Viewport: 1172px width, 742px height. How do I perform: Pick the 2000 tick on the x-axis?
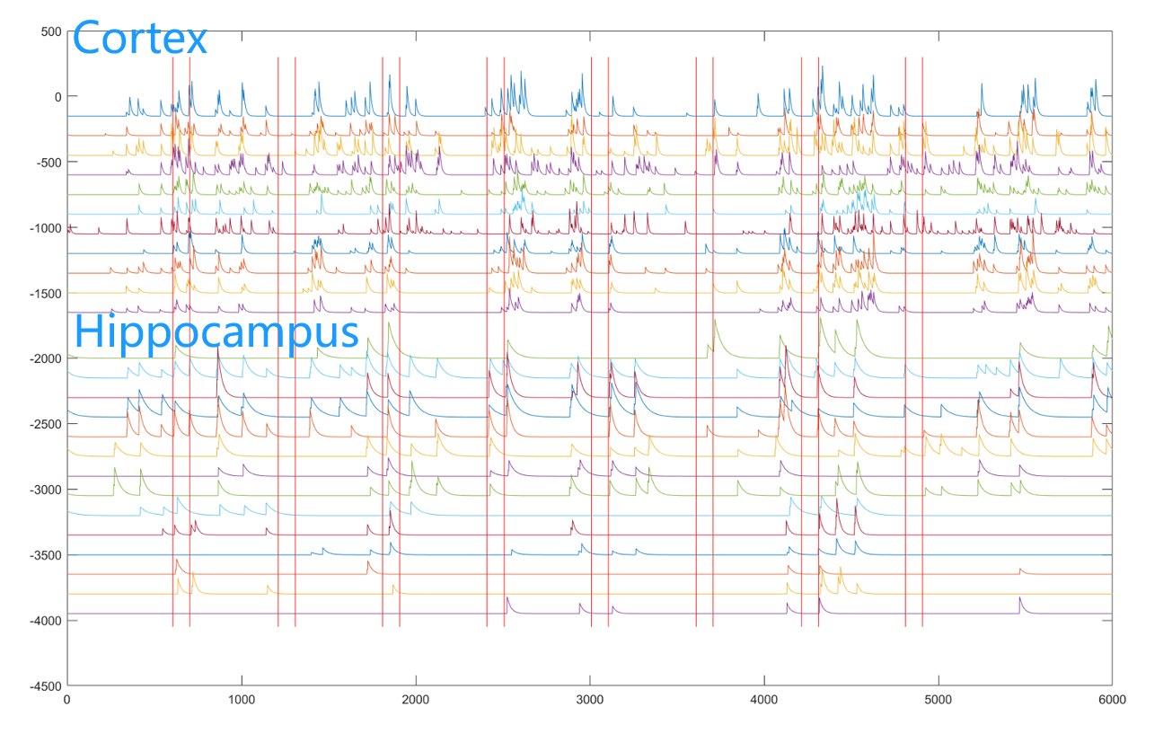[x=415, y=699]
